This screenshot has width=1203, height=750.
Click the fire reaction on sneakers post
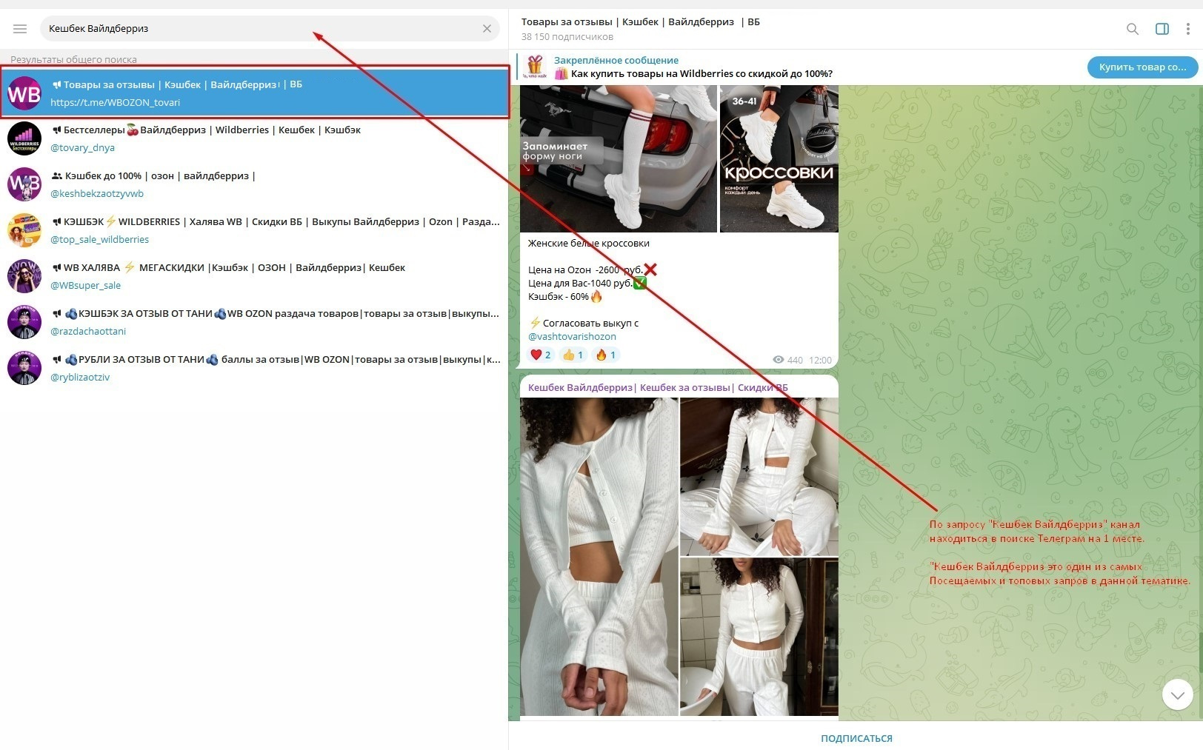pyautogui.click(x=605, y=355)
